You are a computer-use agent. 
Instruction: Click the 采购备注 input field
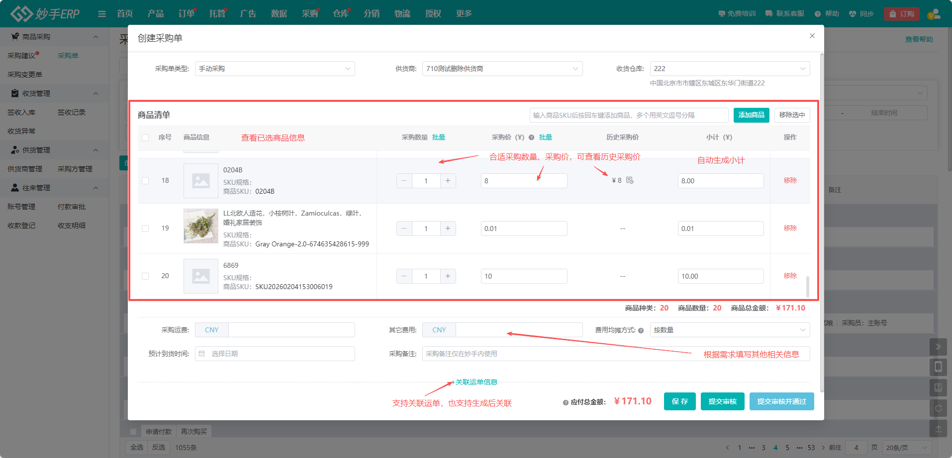coord(616,354)
